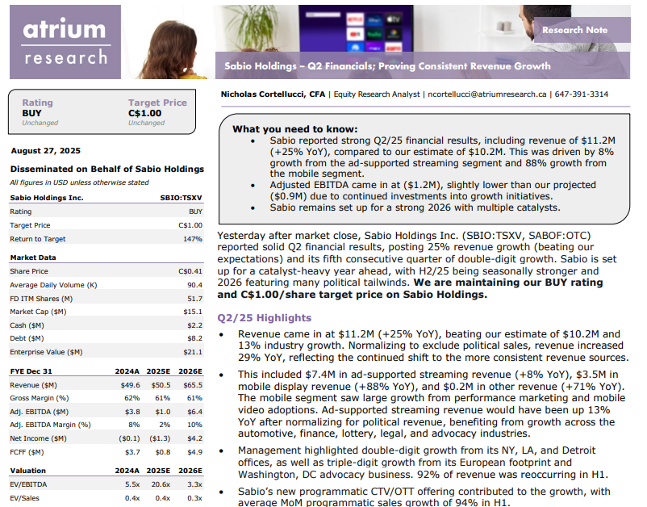
Task: Click the atrium research logo
Action: point(65,42)
